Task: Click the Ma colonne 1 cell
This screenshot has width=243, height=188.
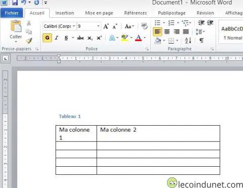Action: pyautogui.click(x=76, y=133)
